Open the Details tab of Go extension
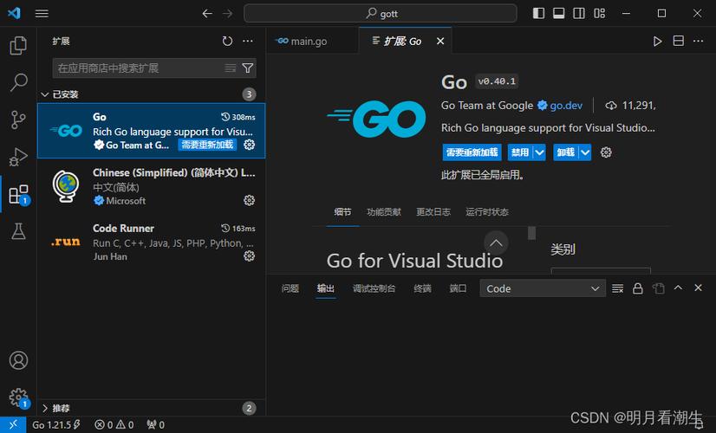This screenshot has width=716, height=433. point(342,211)
